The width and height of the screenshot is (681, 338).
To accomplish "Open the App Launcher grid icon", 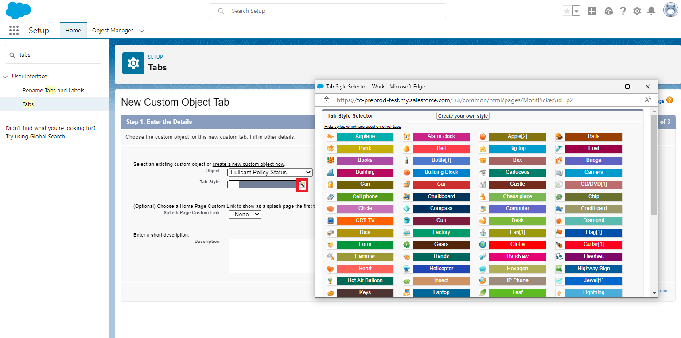I will [x=14, y=30].
